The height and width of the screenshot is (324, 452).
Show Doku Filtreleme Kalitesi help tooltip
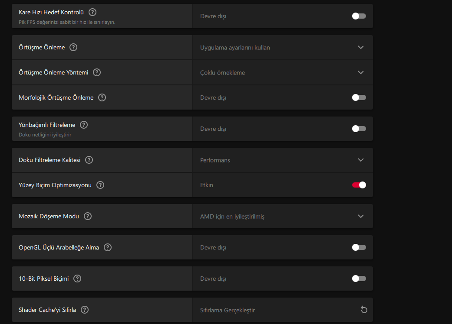(x=89, y=160)
